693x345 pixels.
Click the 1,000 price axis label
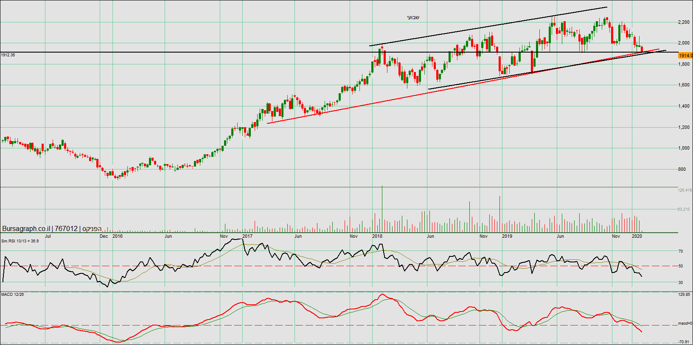(684, 148)
